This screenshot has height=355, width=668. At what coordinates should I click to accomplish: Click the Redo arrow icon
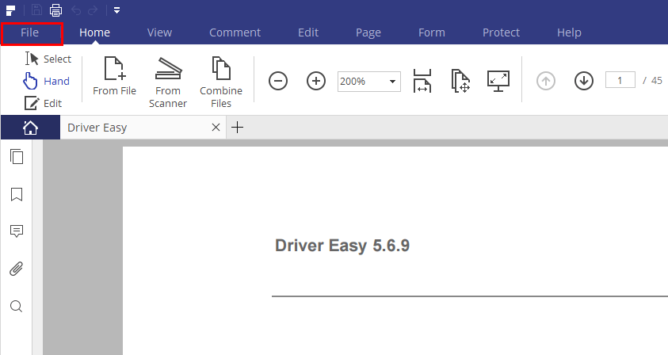point(93,10)
